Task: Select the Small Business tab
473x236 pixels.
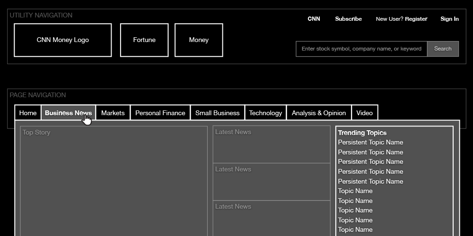Action: (x=218, y=113)
